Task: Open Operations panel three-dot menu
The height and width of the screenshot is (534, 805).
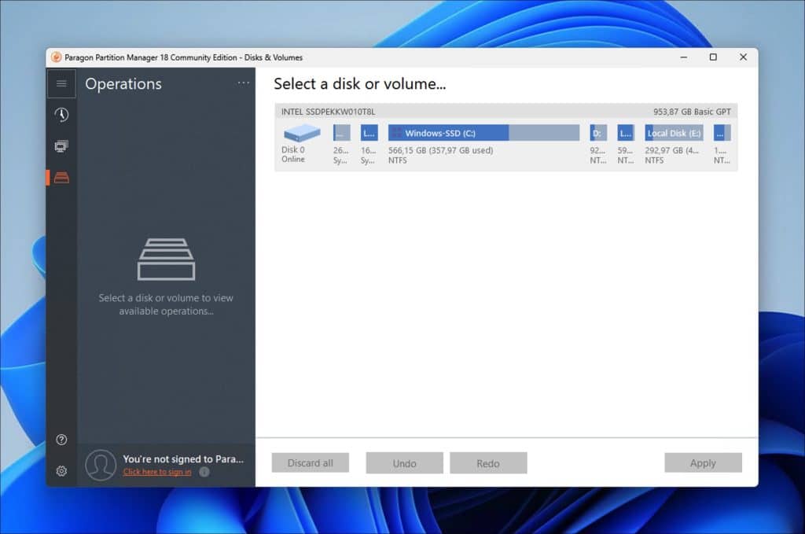Action: coord(244,83)
